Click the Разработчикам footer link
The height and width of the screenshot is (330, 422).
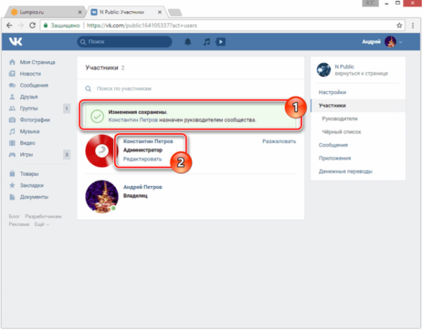[43, 216]
